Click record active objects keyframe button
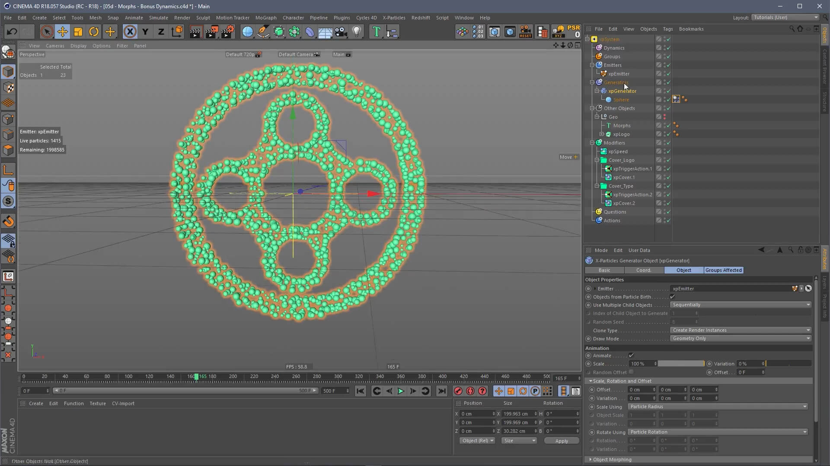This screenshot has width=830, height=466. coord(458,391)
